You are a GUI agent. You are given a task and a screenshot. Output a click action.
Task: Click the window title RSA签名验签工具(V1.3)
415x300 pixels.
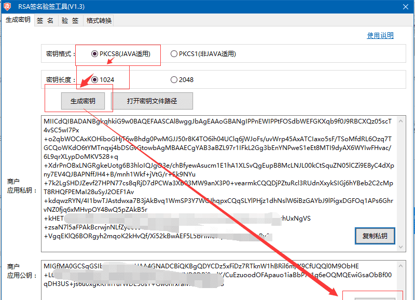51,7
